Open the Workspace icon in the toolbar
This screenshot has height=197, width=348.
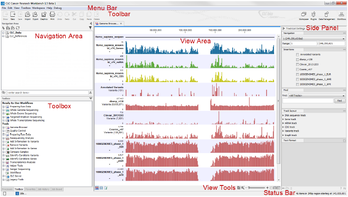click(304, 15)
